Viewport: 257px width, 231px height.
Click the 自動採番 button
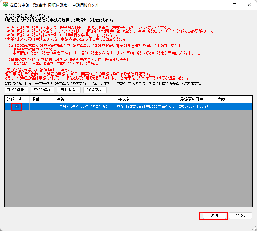[x=69, y=90]
